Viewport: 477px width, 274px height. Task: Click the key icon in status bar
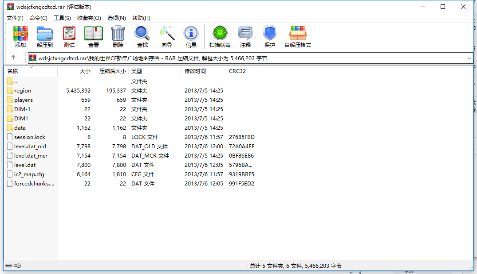(x=17, y=266)
